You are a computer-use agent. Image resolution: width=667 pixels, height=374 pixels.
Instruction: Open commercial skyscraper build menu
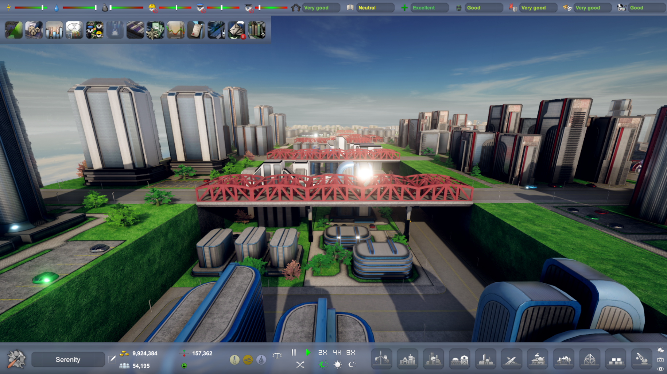tap(434, 359)
